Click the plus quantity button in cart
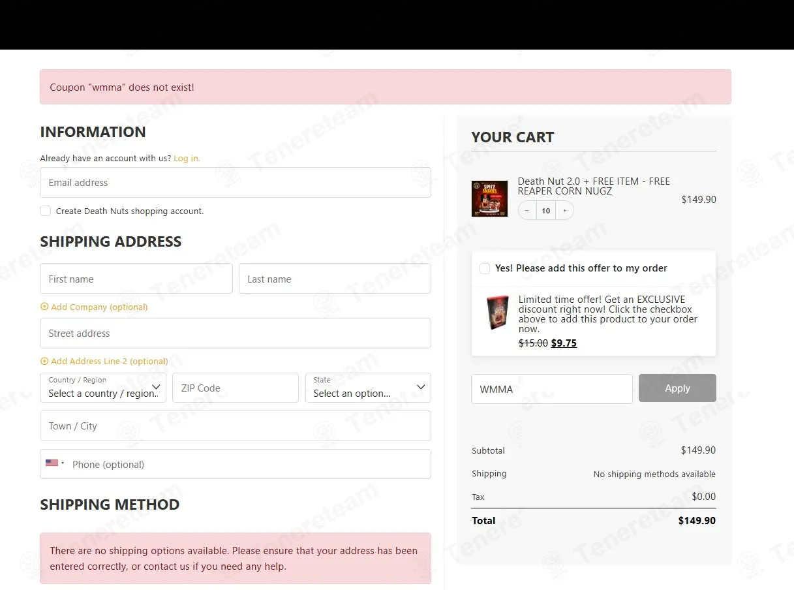794x590 pixels. [564, 211]
